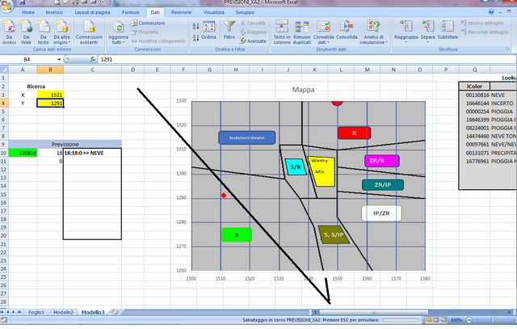The height and width of the screenshot is (329, 517).
Task: Click Cancella filter button
Action: tap(253, 23)
